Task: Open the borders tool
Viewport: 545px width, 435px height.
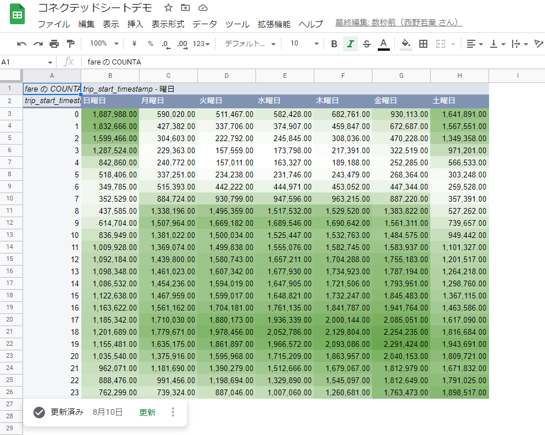Action: [423, 44]
